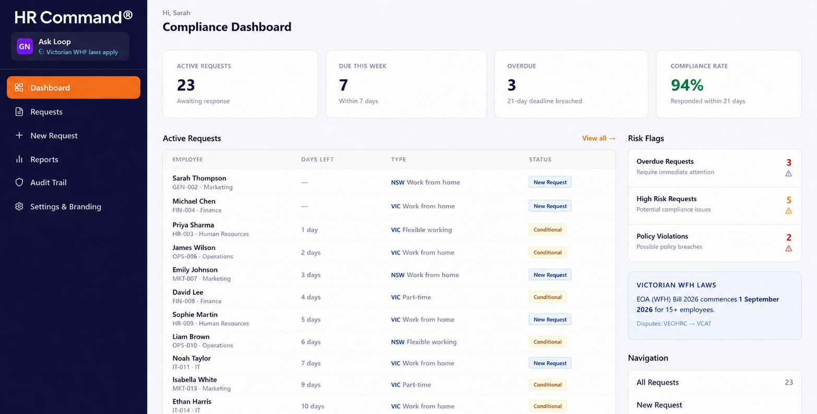Click the Overdue stat card

click(x=571, y=84)
